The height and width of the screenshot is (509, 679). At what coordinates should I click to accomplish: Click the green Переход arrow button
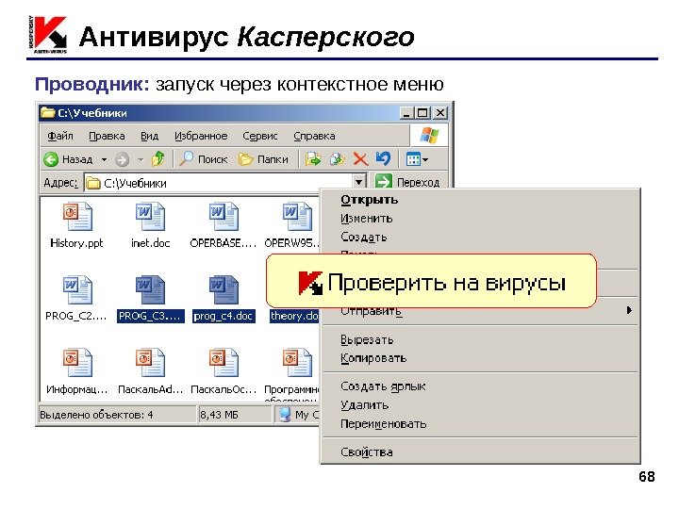click(x=383, y=181)
